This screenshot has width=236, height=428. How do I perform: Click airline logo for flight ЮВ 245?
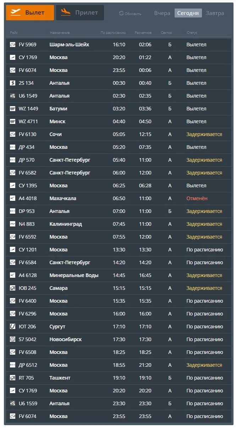coord(12,288)
